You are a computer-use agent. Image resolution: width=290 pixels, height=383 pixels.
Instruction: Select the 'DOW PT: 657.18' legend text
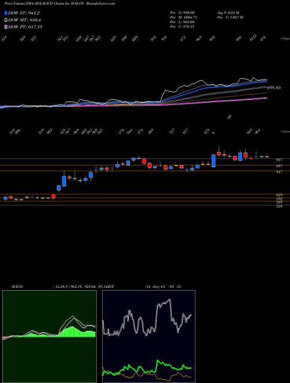pos(25,27)
